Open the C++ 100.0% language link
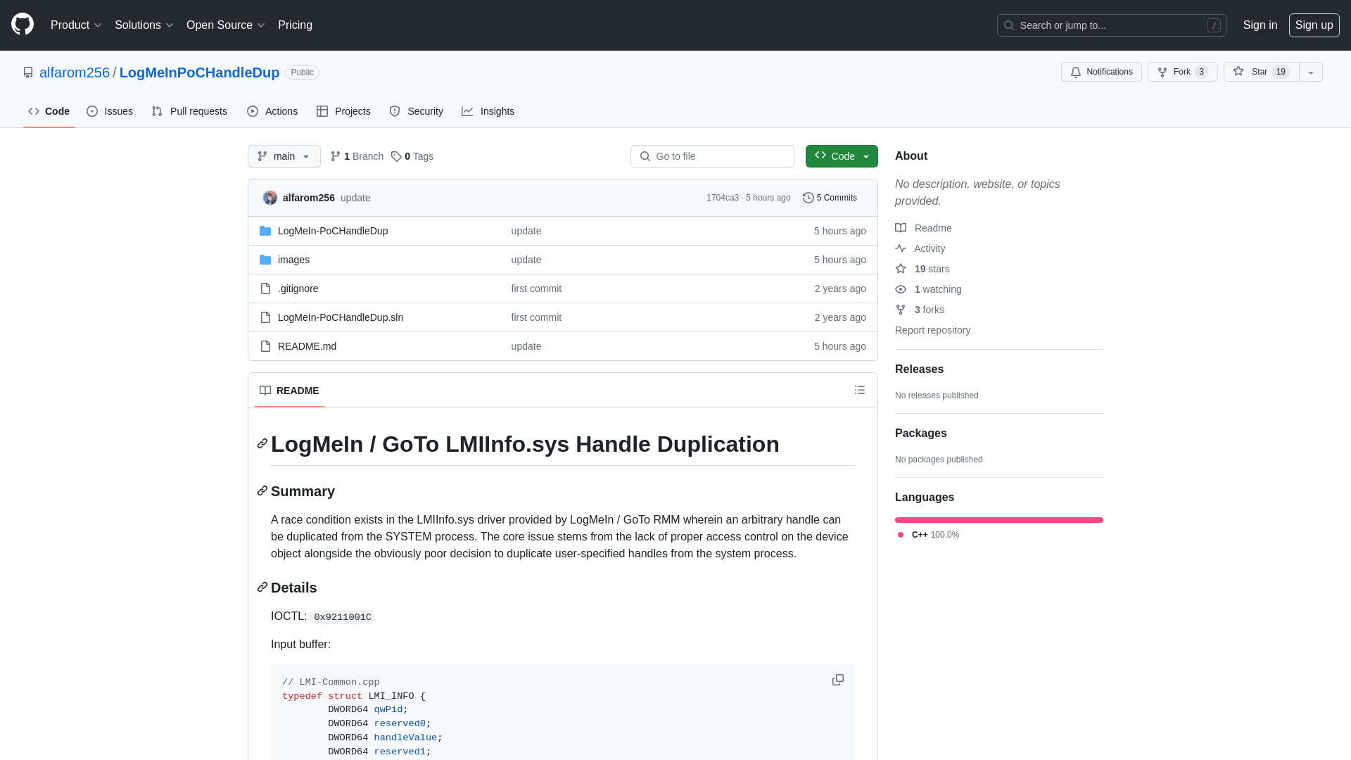The height and width of the screenshot is (760, 1351). 929,535
